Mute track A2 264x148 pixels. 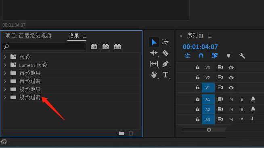tap(231, 109)
